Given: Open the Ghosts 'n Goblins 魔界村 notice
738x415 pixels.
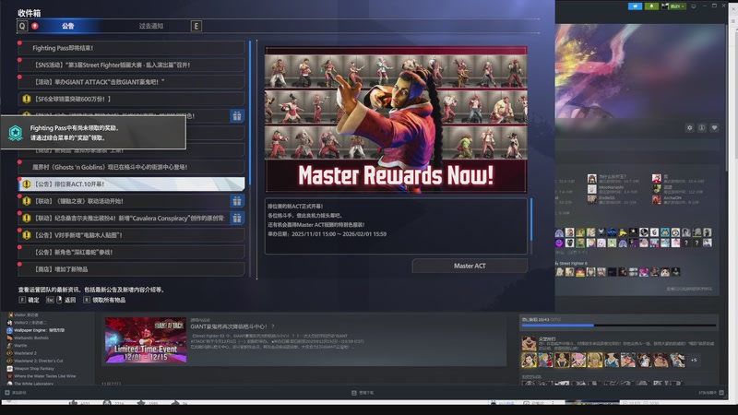Looking at the screenshot, I should tap(131, 167).
